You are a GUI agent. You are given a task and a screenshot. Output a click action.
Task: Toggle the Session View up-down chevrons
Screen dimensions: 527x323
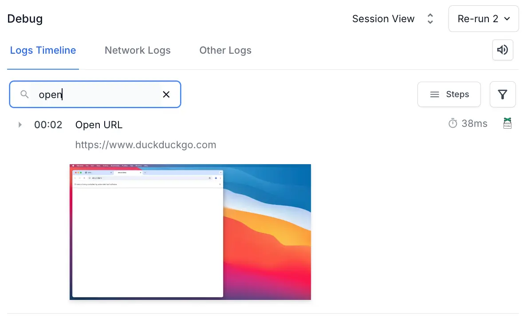pos(430,19)
